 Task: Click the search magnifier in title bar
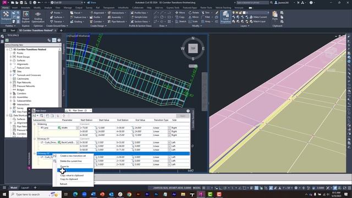(271, 2)
